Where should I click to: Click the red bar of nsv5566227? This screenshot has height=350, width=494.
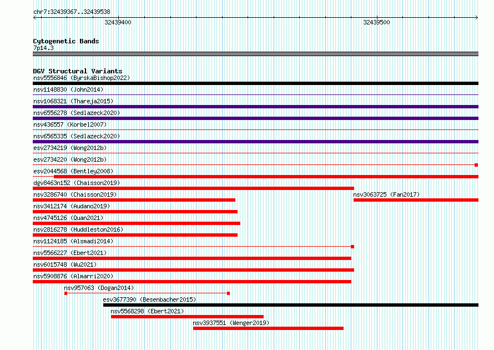[192, 258]
